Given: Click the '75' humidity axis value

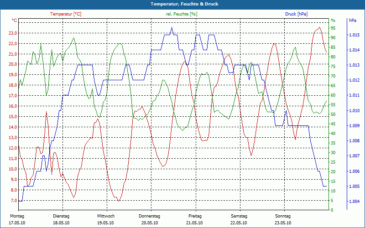Looking at the screenshot, I should [x=333, y=66].
